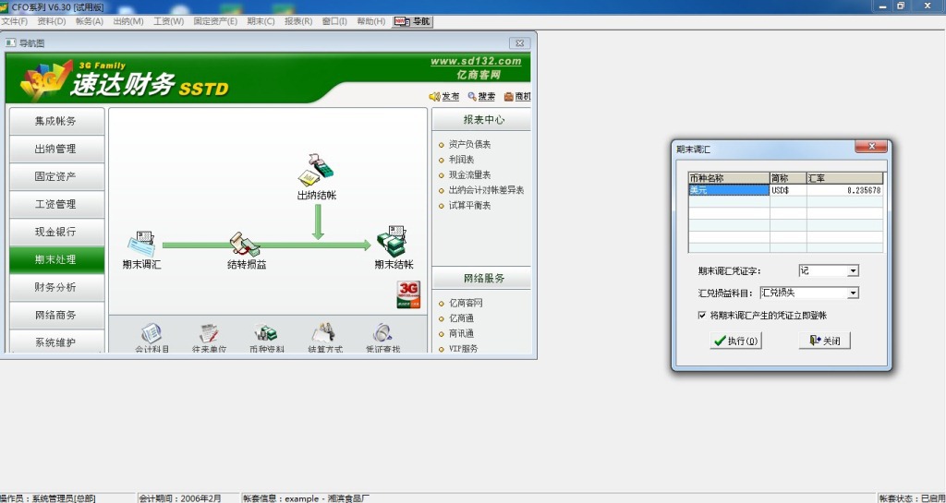Open the 商讯通 link
The image size is (946, 503).
[462, 333]
